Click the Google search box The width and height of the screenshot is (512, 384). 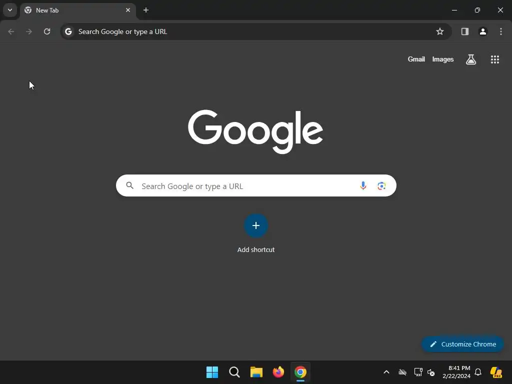coord(256,186)
